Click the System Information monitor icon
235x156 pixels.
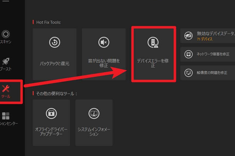(94, 113)
